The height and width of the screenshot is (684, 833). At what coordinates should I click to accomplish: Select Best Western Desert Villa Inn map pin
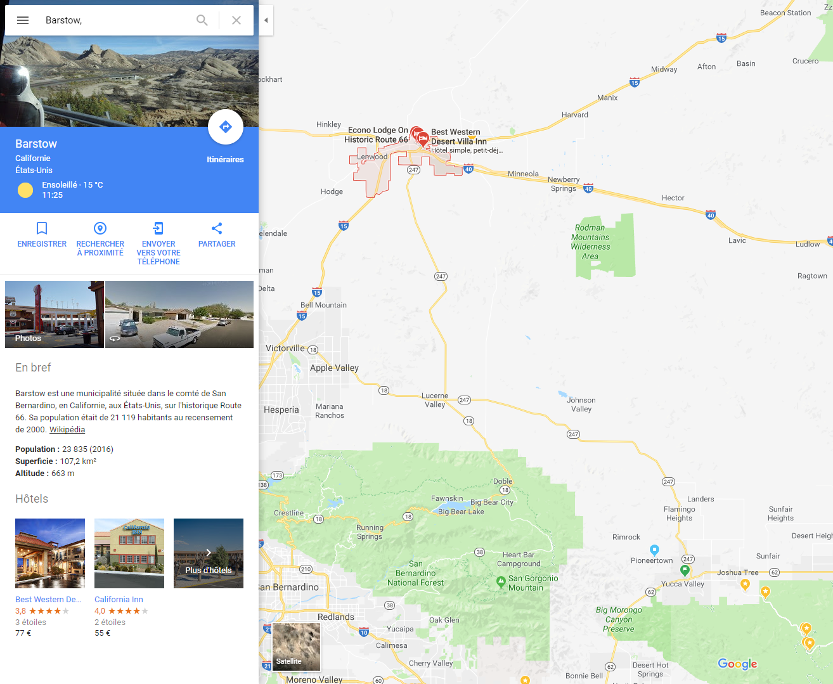tap(423, 139)
